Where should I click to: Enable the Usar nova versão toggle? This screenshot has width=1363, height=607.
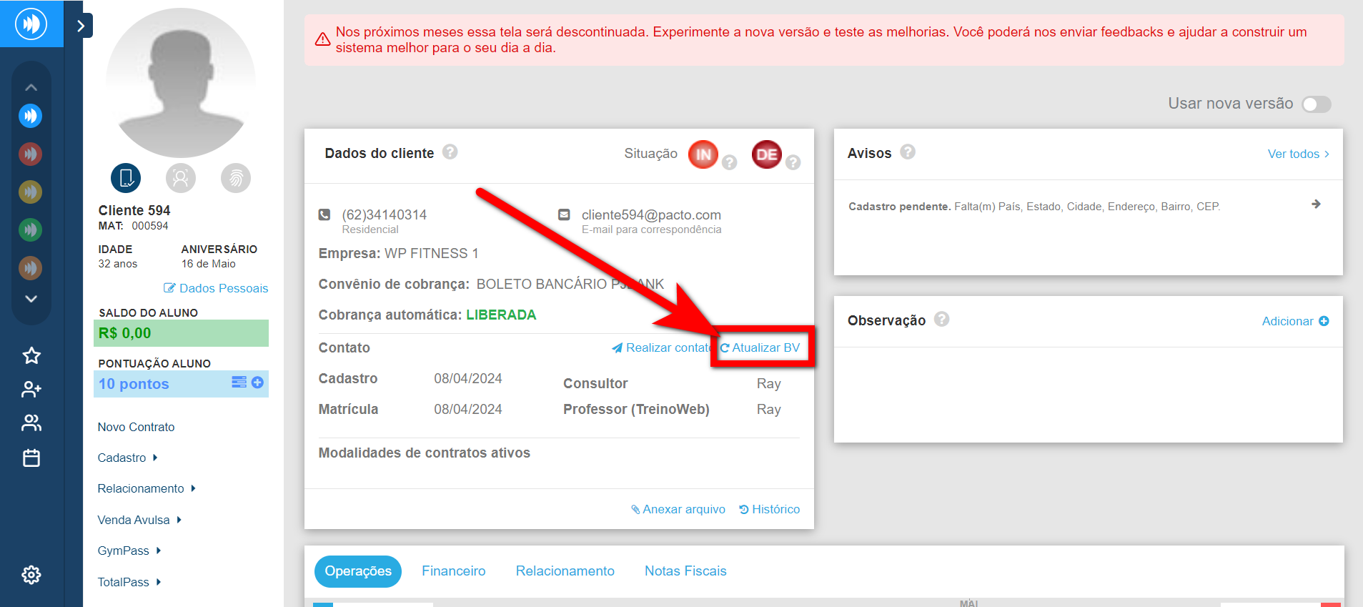click(1316, 104)
